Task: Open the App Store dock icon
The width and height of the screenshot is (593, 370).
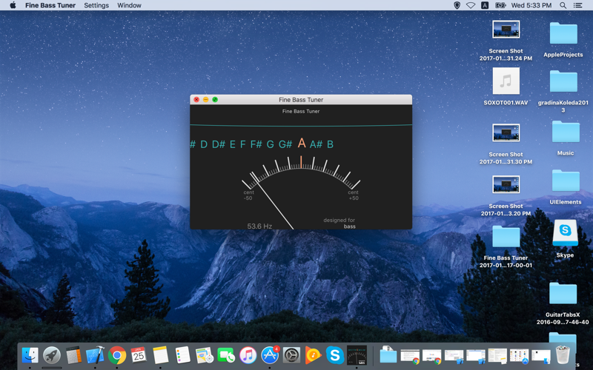Action: (270, 355)
